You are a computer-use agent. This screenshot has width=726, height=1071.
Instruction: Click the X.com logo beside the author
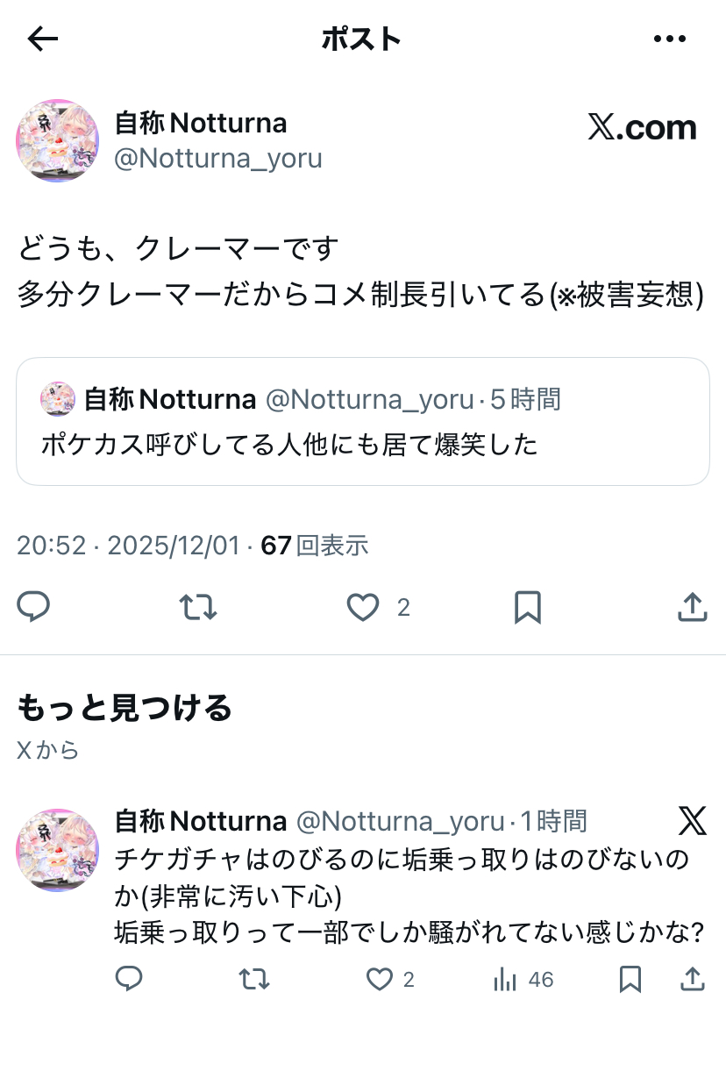click(x=642, y=128)
